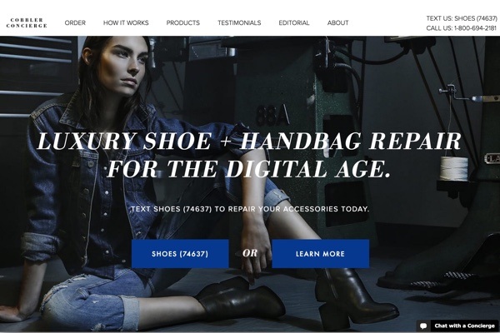Click the Text SHOES to repair accessories tagline

pyautogui.click(x=250, y=209)
